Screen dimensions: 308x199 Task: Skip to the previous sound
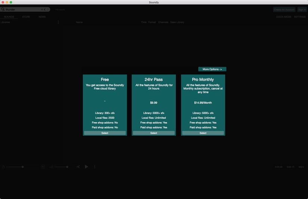(78, 167)
